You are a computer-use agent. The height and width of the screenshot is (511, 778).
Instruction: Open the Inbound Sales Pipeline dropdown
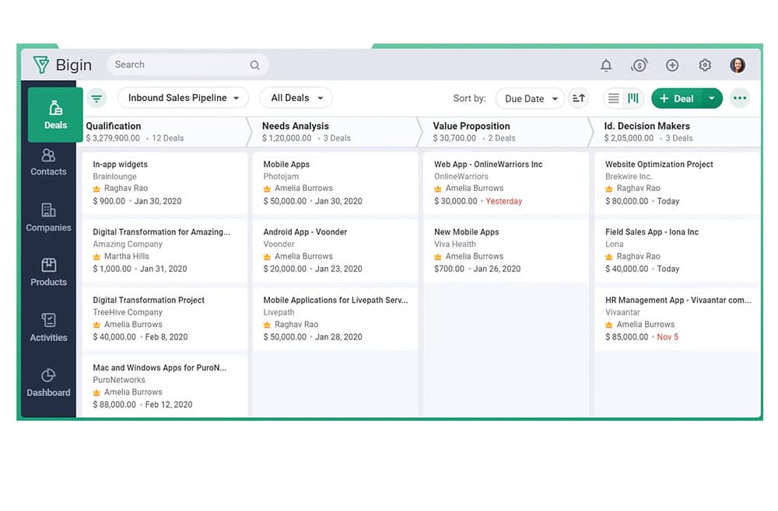point(183,98)
